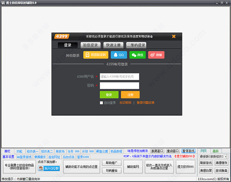The image size is (231, 182).
Task: Select the 高级 tab on right panel
Action: pyautogui.click(x=215, y=151)
